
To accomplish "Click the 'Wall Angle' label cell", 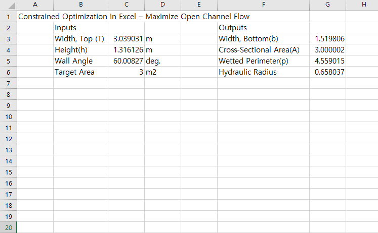I will (x=81, y=61).
